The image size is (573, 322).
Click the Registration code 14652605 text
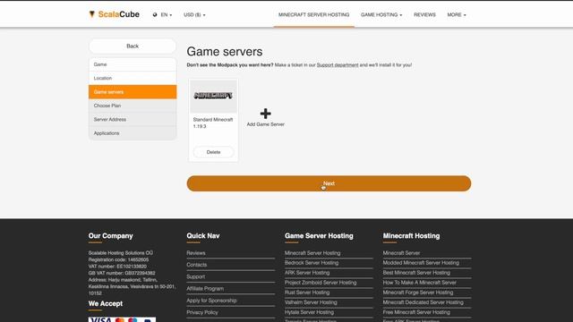[x=118, y=259]
